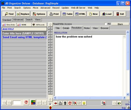Click the Load database button
The width and height of the screenshot is (131, 110).
(x=107, y=14)
